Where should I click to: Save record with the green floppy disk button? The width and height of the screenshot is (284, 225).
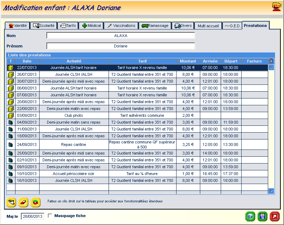coord(262,216)
